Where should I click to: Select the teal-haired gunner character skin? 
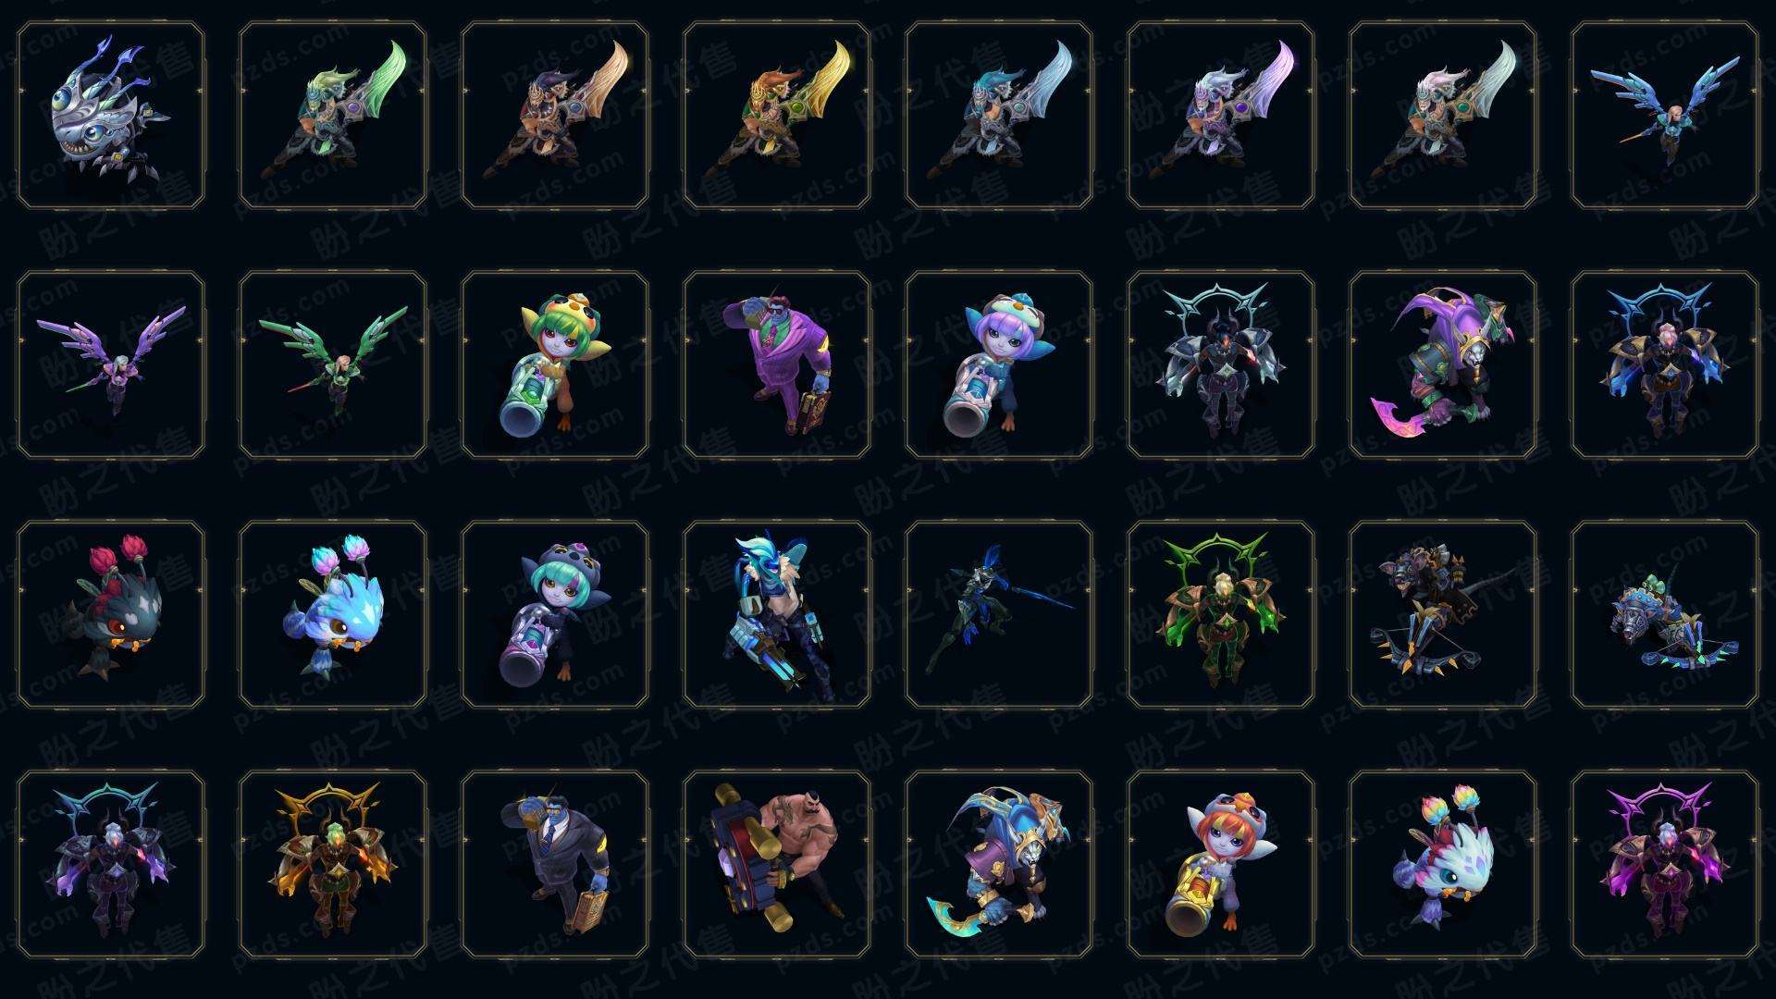coord(777,614)
